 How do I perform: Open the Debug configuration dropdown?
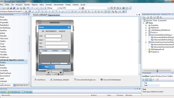click(x=58, y=8)
